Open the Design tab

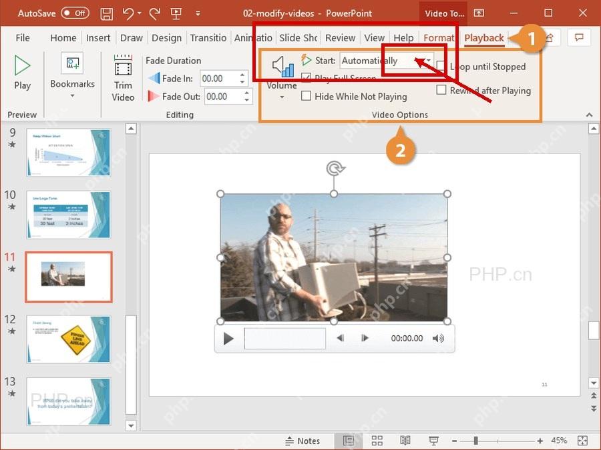(167, 38)
